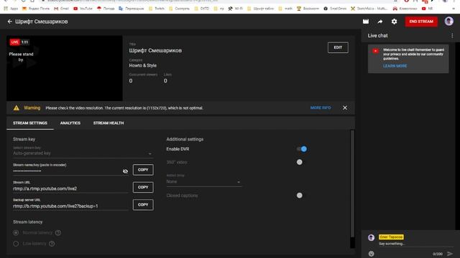Dismiss the resolution warning banner

[345, 108]
